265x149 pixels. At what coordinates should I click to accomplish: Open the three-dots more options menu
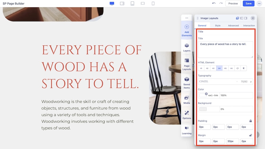click(259, 3)
